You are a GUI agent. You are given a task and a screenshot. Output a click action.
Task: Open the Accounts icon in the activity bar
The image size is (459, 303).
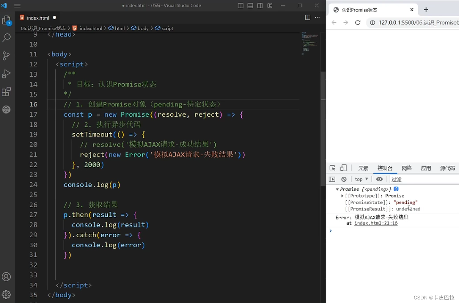click(6, 277)
